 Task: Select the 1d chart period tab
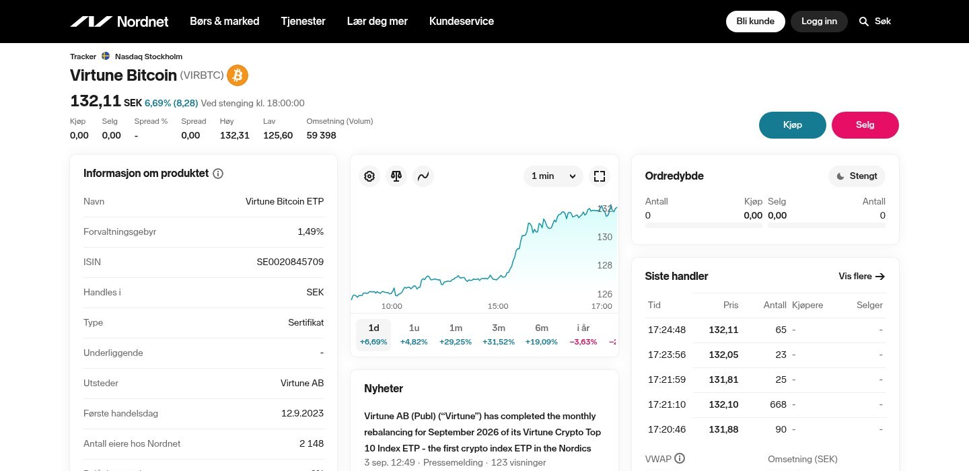[x=373, y=334]
